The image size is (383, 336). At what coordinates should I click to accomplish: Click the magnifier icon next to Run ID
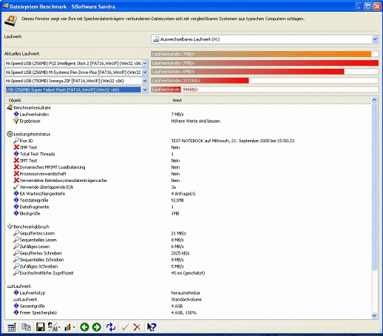coord(16,140)
